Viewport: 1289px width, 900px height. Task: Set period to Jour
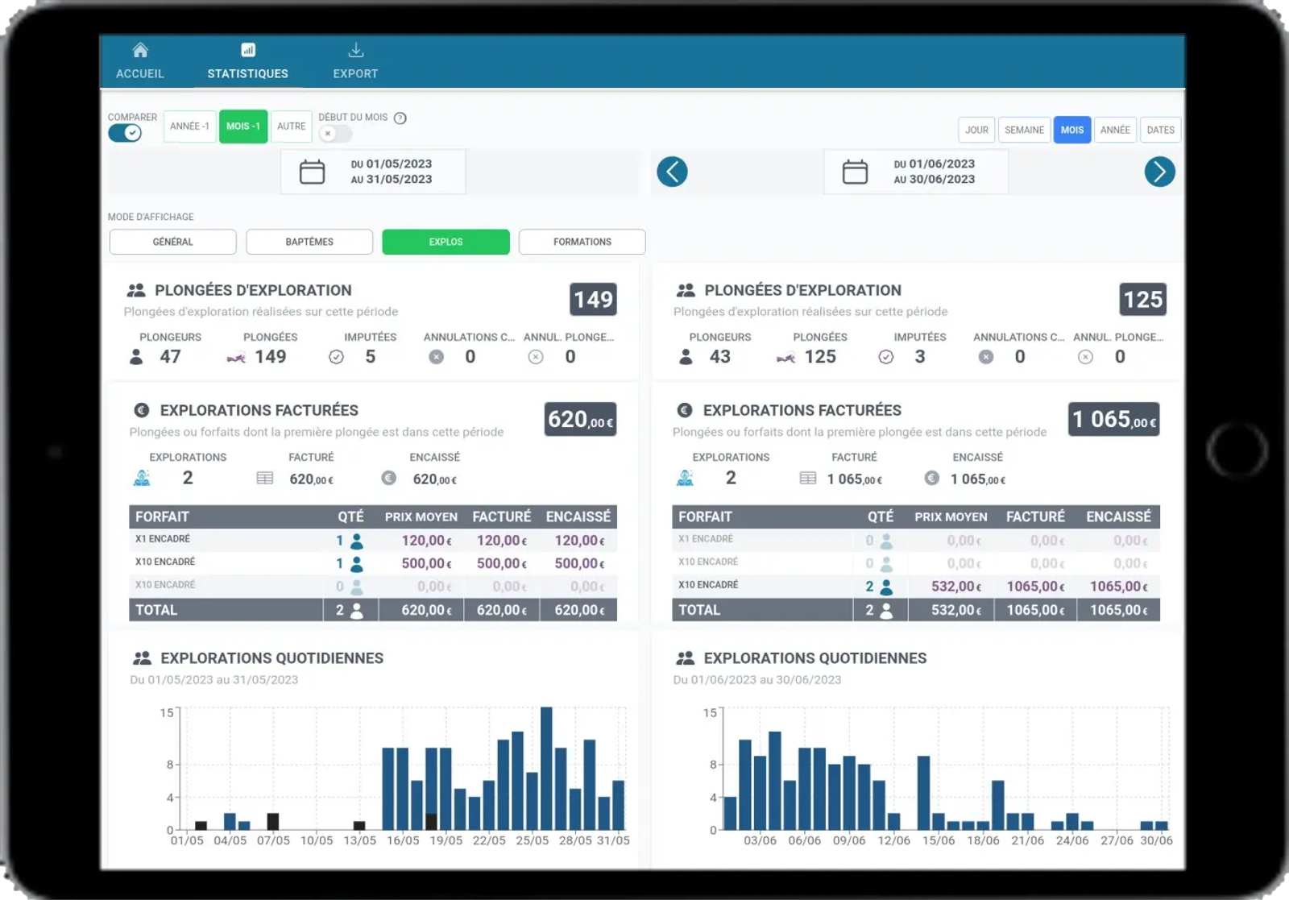[x=976, y=130]
